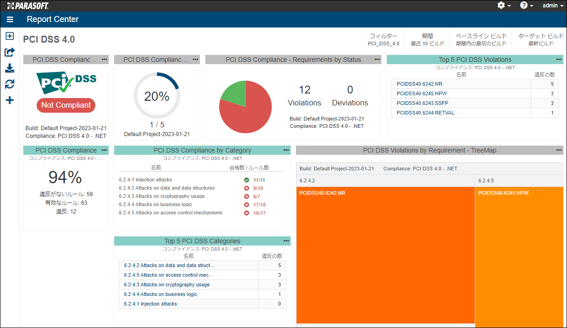Click 6.2.4.5 row in Top 5 Categories table
Viewport: 567px width, 328px height.
point(202,275)
